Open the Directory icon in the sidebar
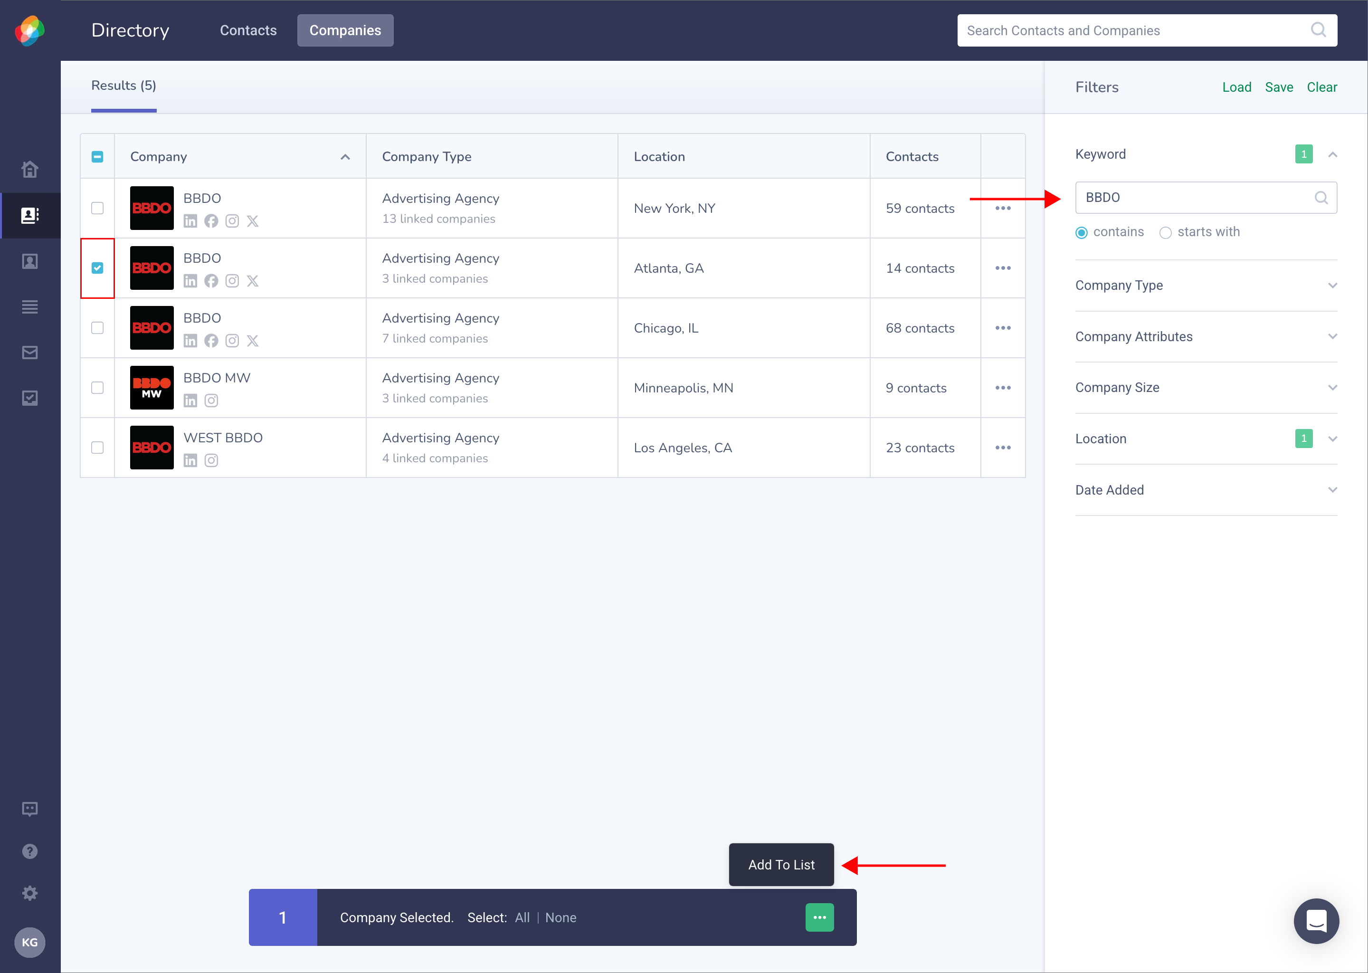 [x=30, y=215]
